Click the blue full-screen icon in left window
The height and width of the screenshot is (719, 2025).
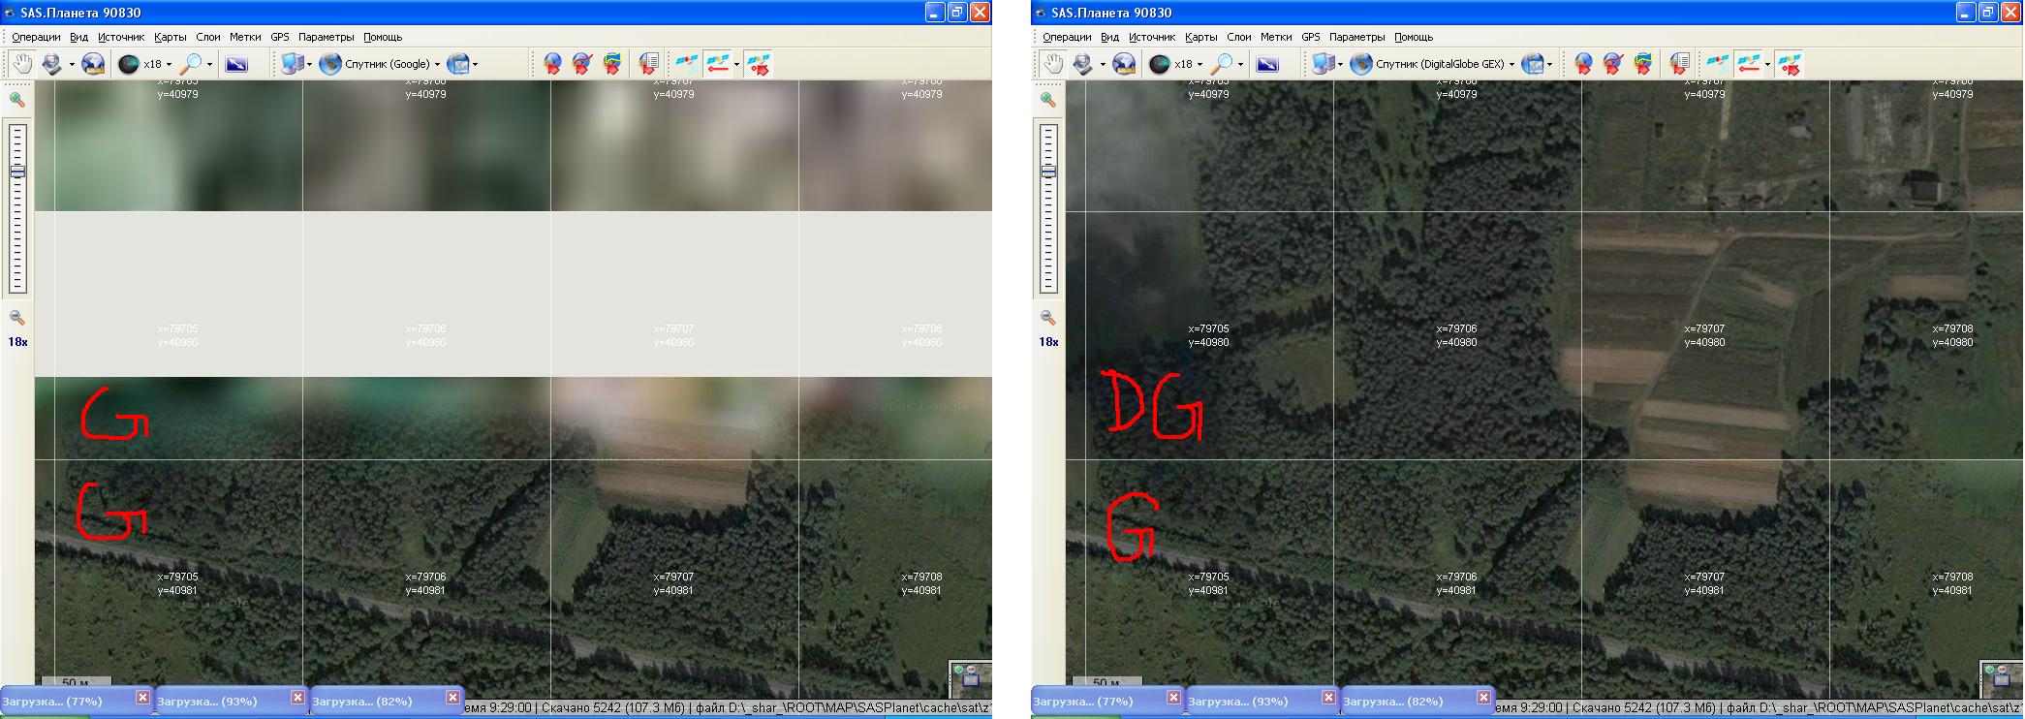pos(236,64)
